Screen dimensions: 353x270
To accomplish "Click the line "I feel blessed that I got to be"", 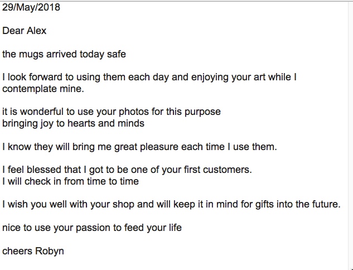I will coord(127,170).
